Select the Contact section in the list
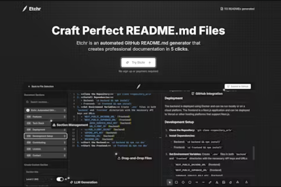This screenshot has height=187, width=281. tap(45, 155)
